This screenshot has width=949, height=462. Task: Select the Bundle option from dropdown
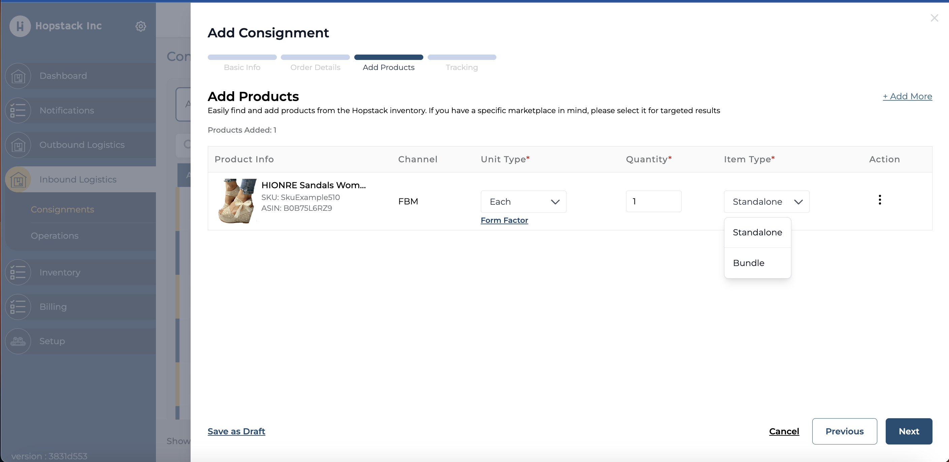[748, 263]
